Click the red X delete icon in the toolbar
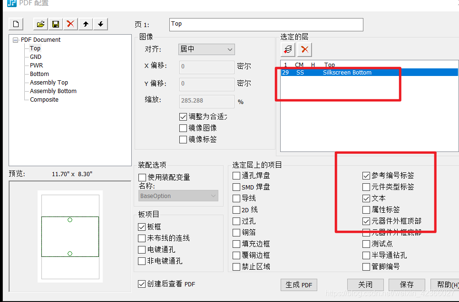459x302 pixels. point(70,24)
